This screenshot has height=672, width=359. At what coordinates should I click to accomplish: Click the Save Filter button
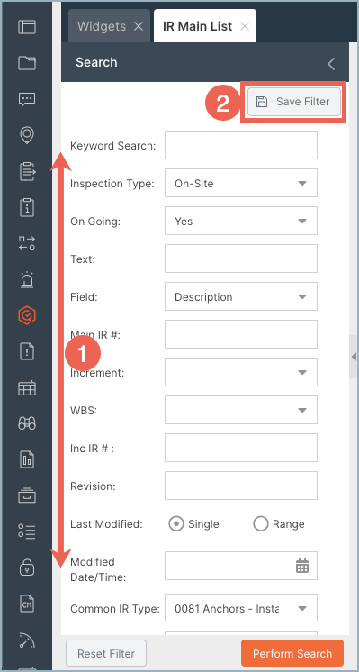tap(294, 102)
